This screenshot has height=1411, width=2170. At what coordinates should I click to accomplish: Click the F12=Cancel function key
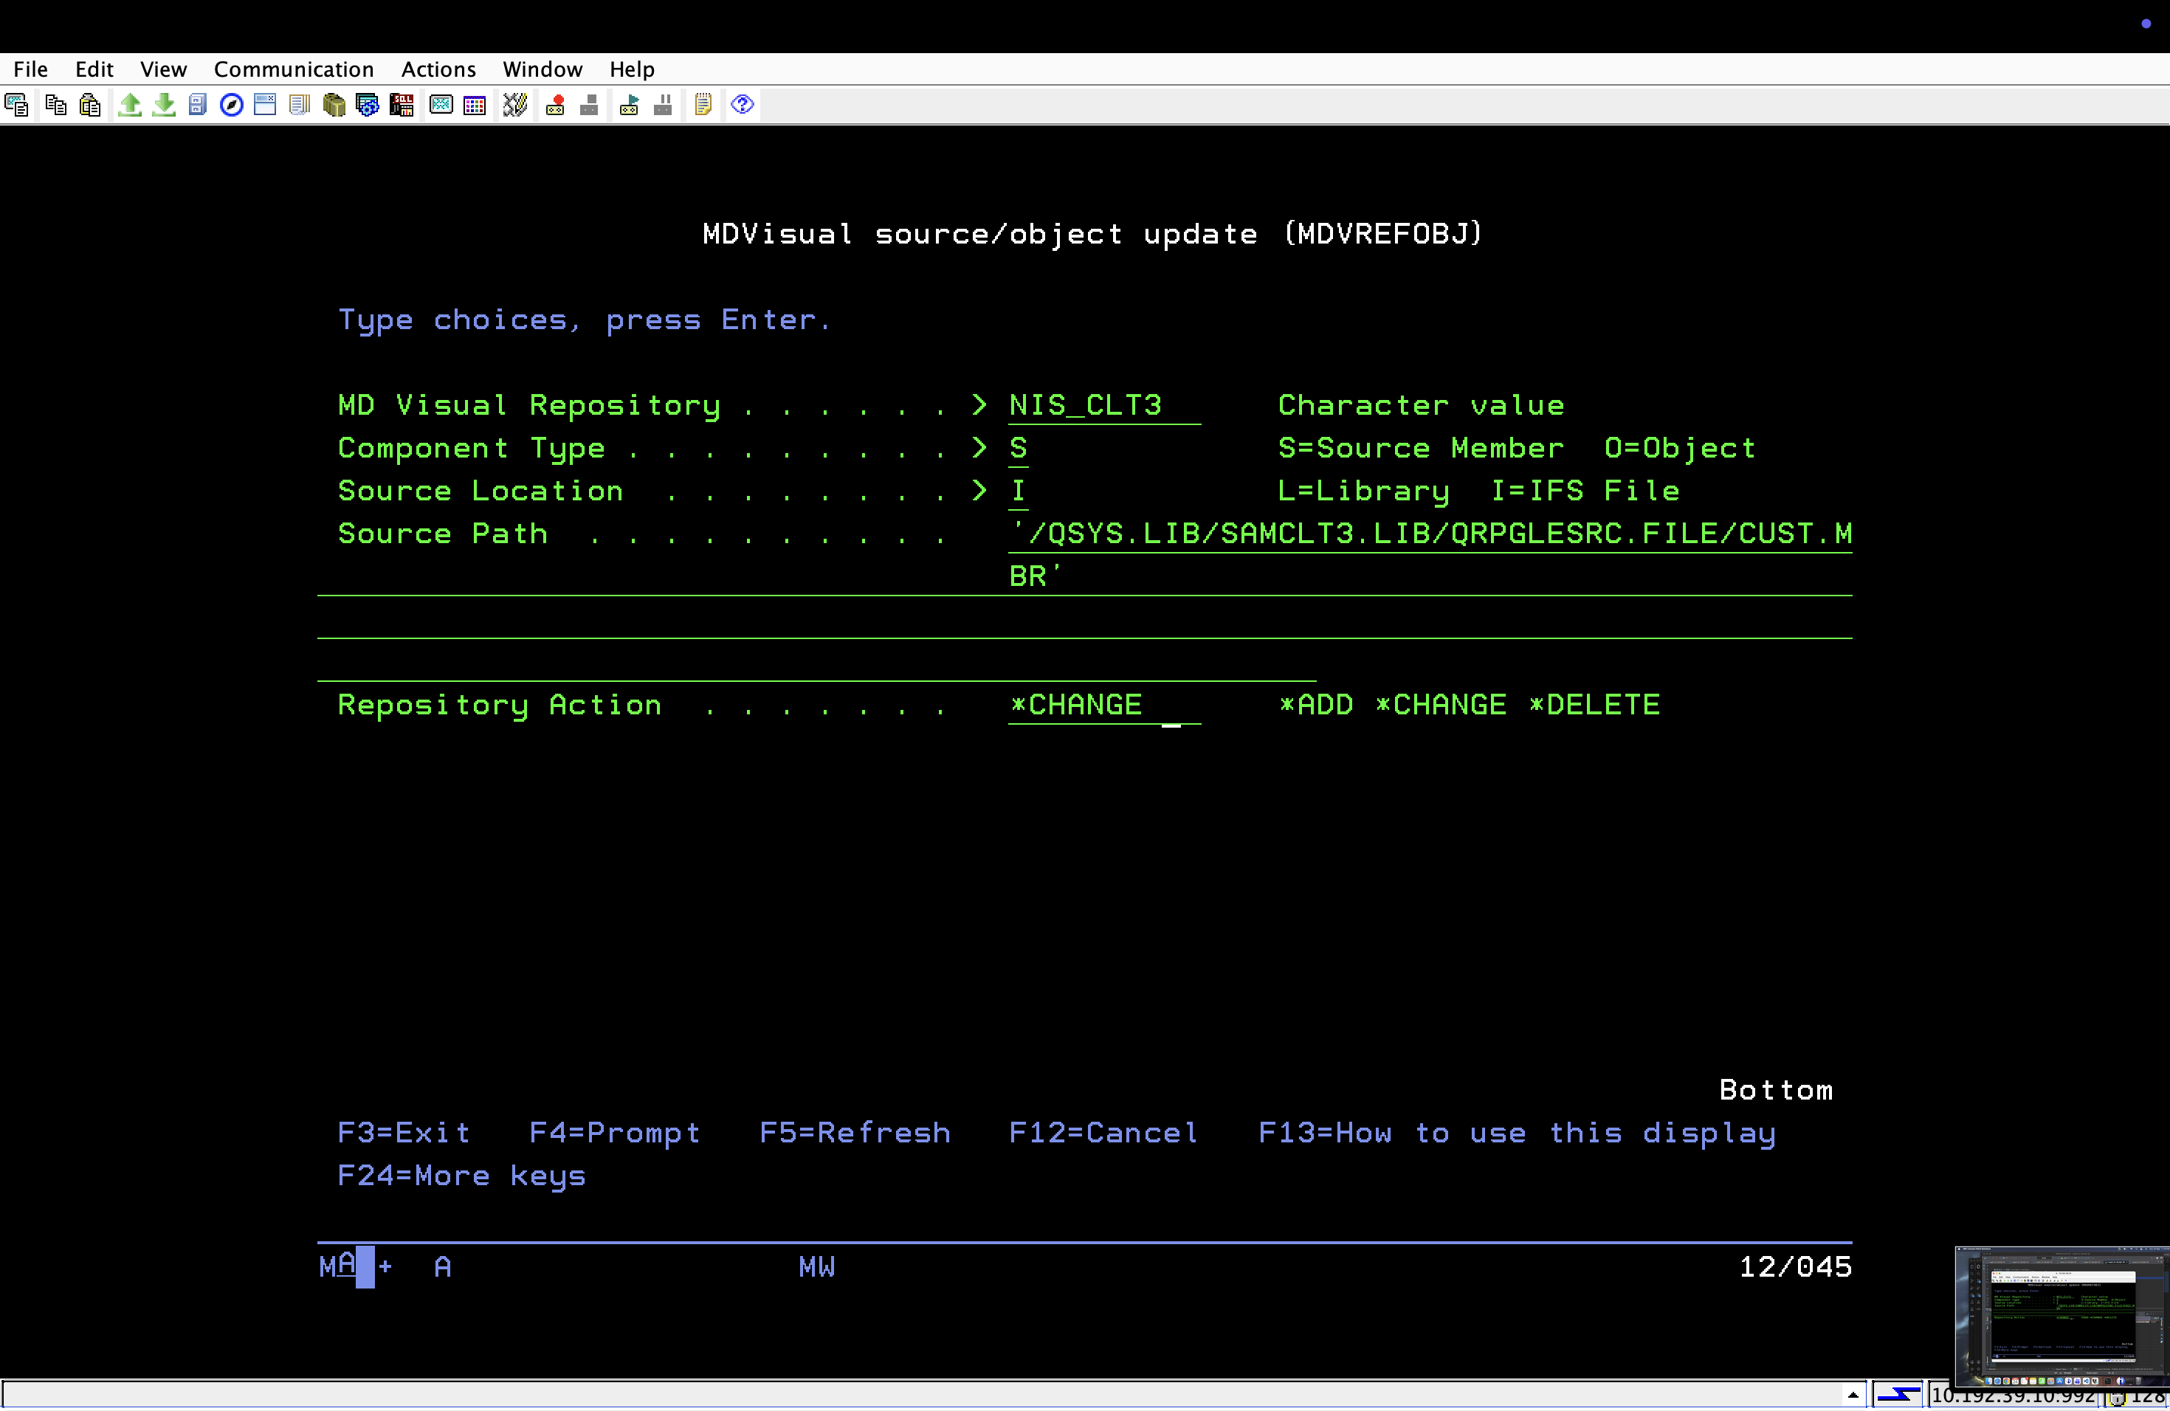[x=1103, y=1134]
